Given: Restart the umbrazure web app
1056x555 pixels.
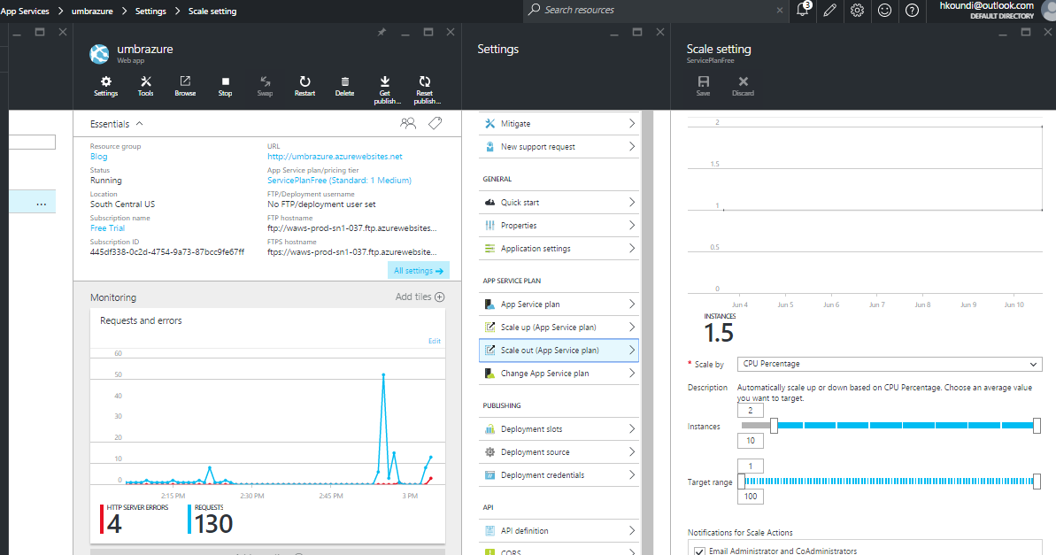Looking at the screenshot, I should point(304,86).
